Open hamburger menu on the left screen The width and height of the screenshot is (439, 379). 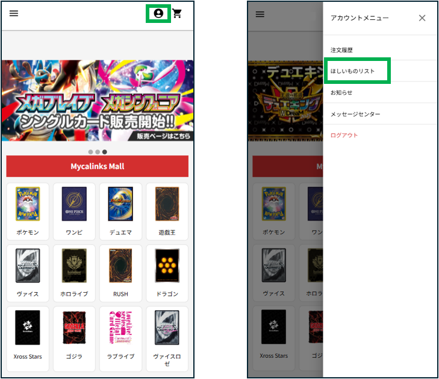(14, 13)
